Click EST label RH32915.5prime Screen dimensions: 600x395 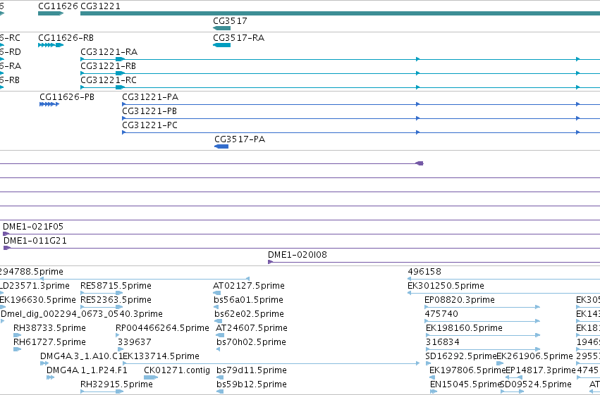tap(116, 384)
